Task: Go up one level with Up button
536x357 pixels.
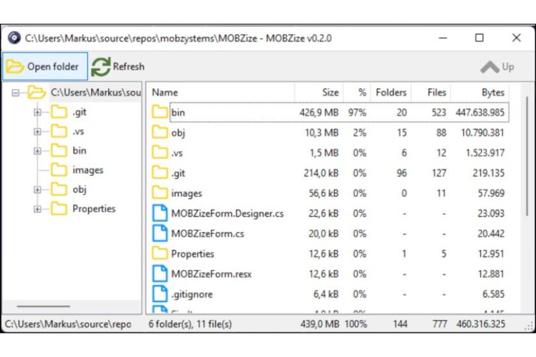Action: [497, 67]
